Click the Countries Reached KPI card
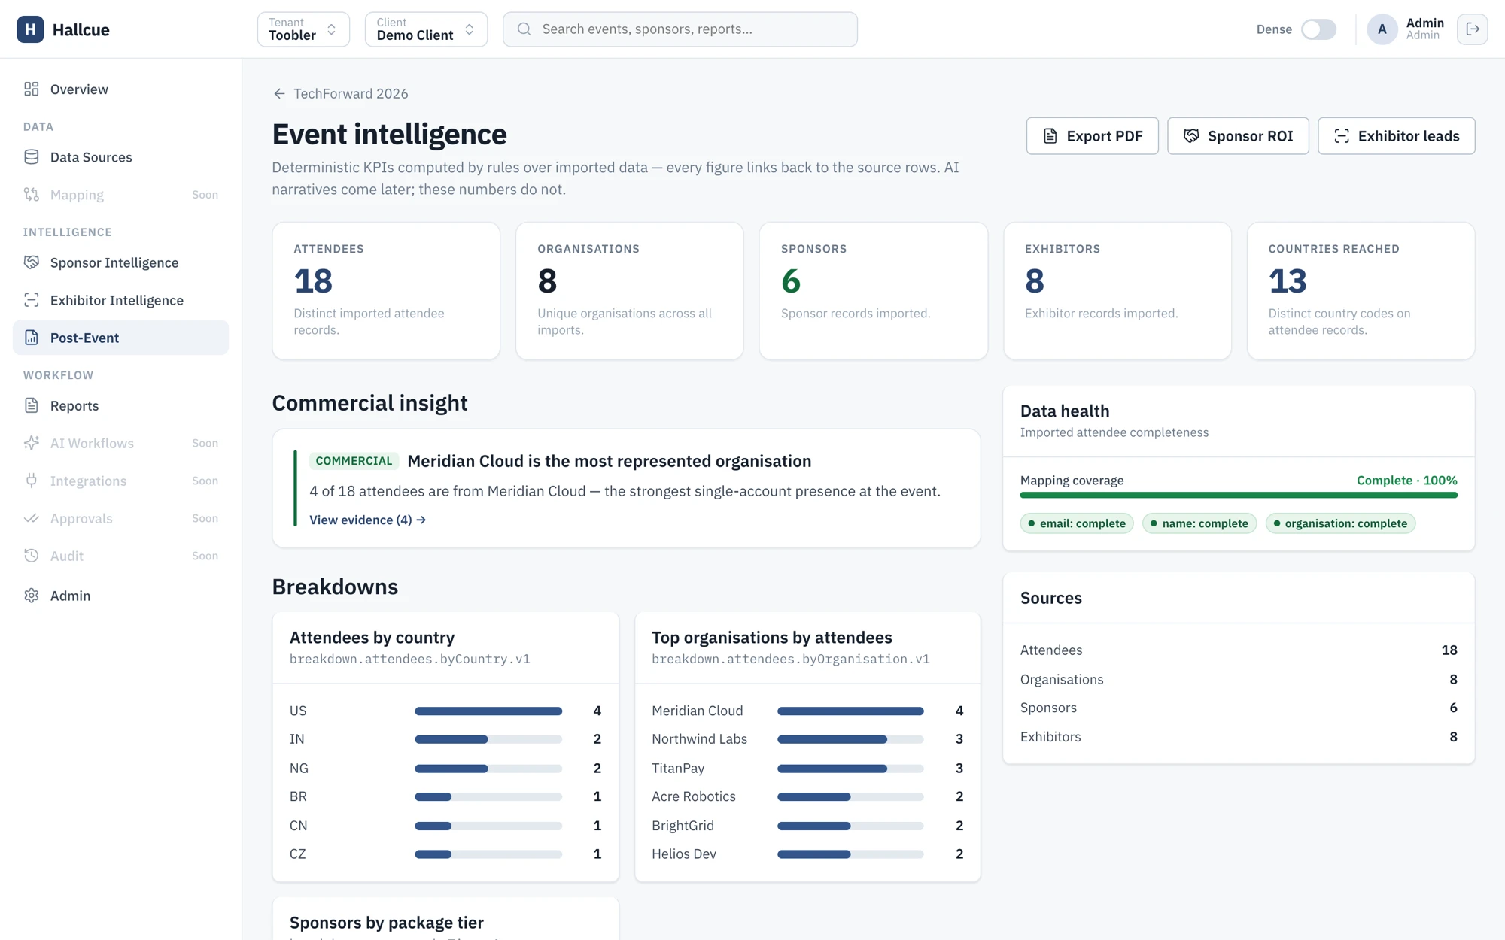Screen dimensions: 1505x940 click(1361, 290)
